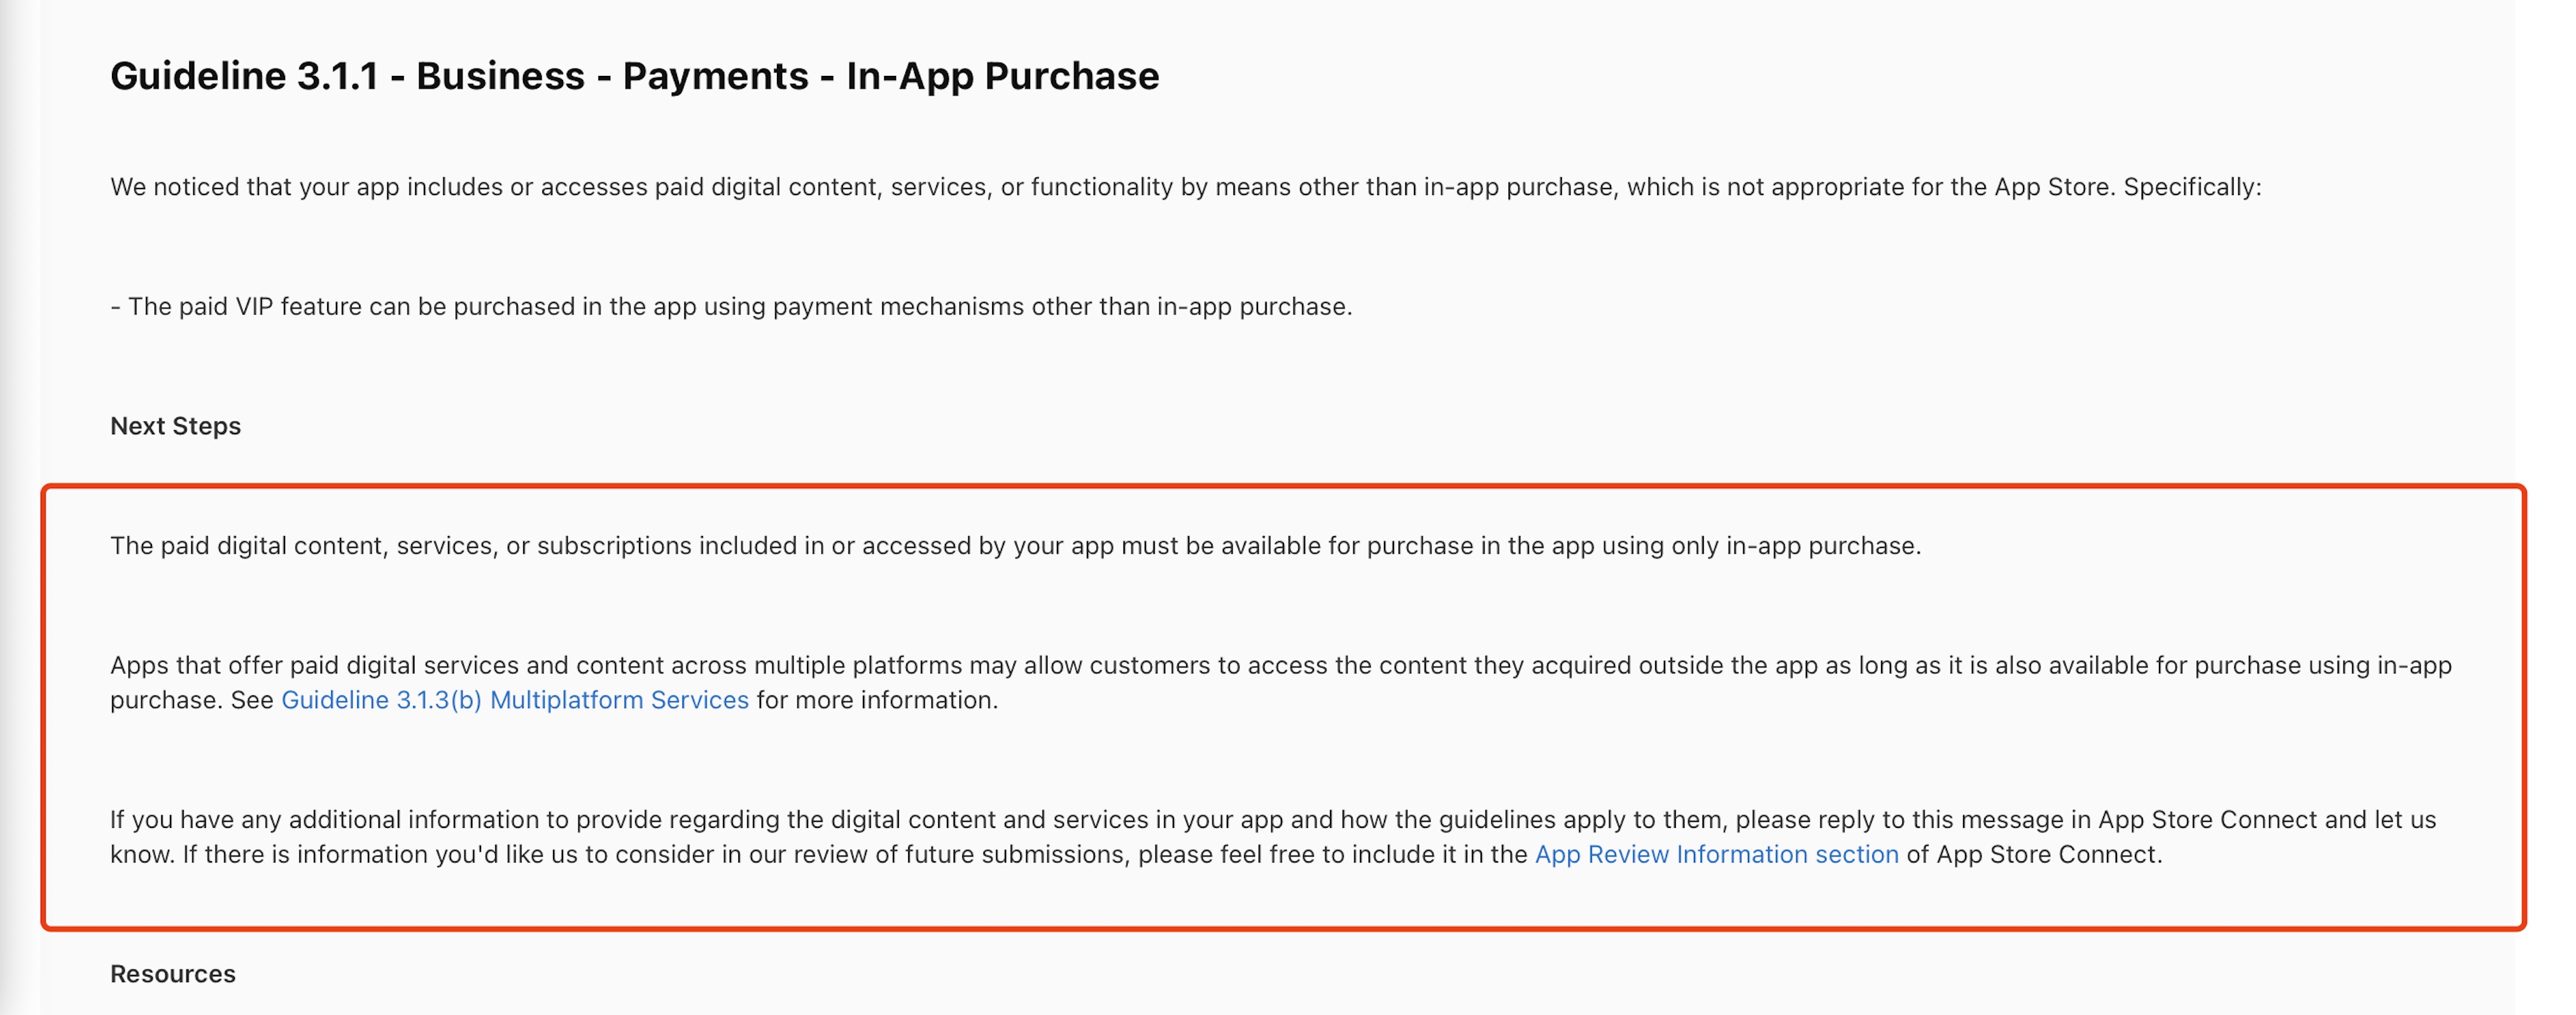This screenshot has width=2576, height=1015.
Task: Click the paragraph starting "We noticed that your app"
Action: tap(1185, 187)
